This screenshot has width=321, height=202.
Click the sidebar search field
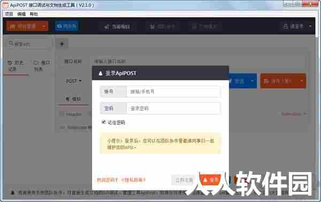[x=28, y=44]
